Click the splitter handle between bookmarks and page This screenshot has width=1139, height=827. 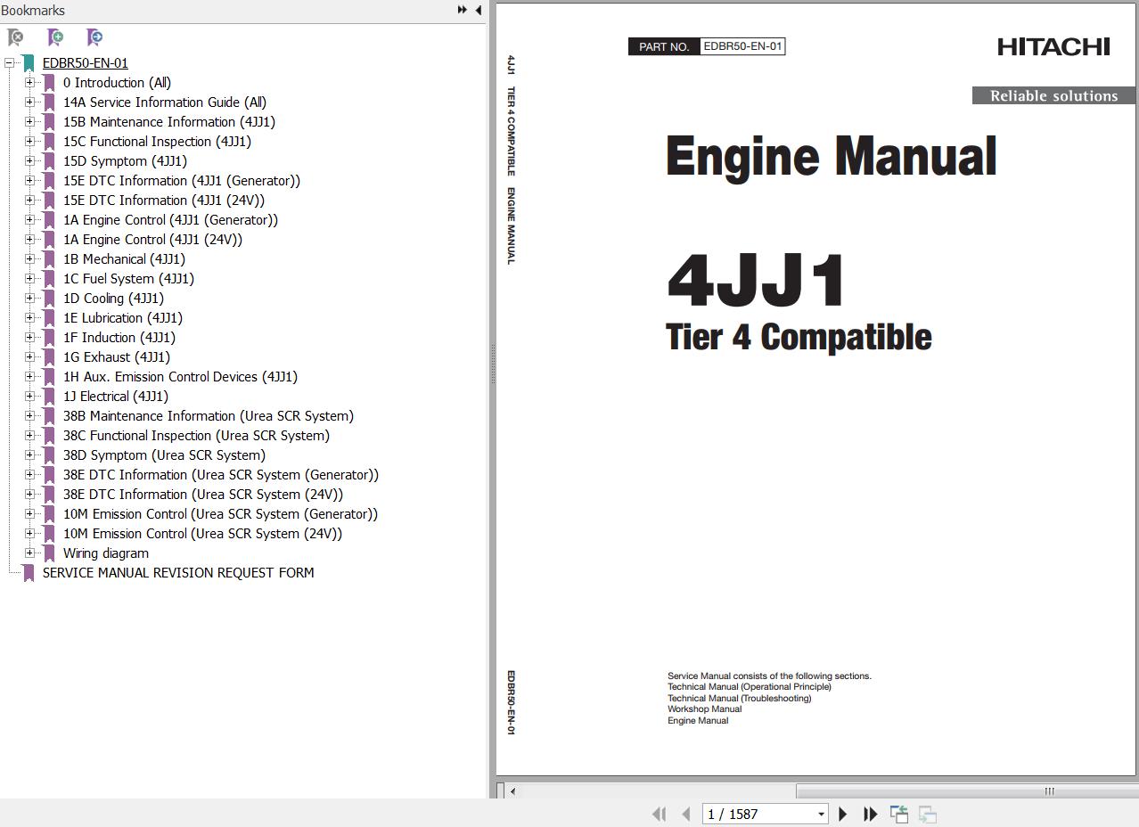492,365
